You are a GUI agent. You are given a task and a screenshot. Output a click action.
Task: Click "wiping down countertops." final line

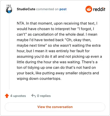(39, 78)
